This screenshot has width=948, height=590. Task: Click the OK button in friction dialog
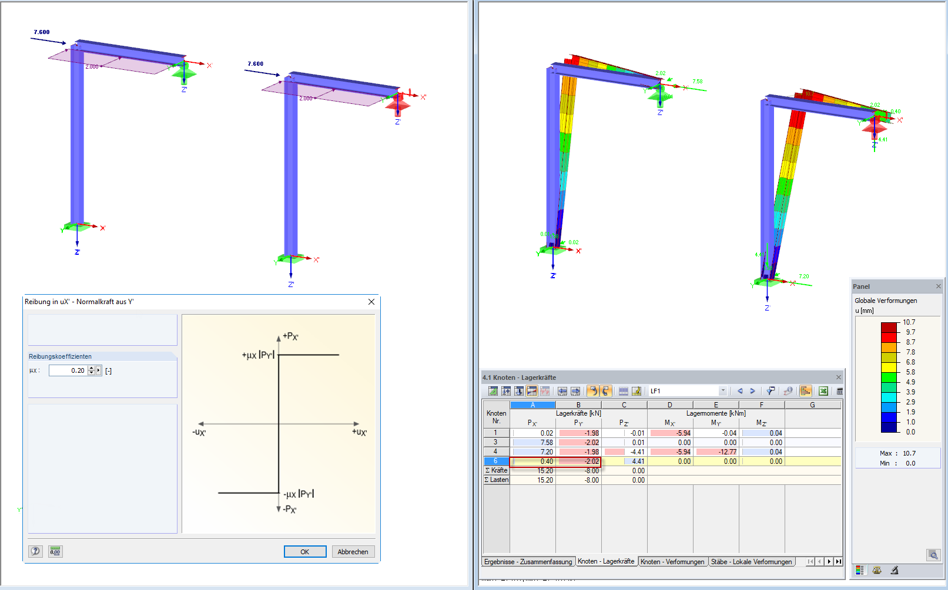(305, 552)
